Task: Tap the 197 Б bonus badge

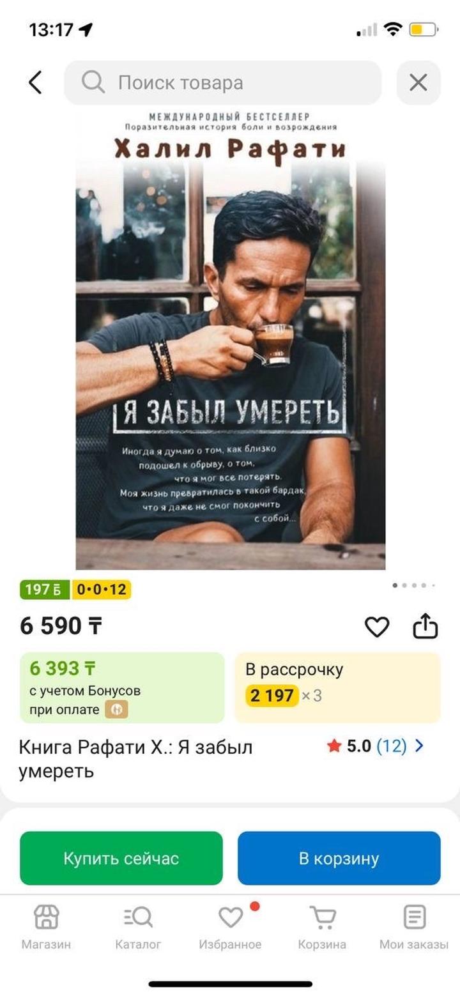Action: click(44, 589)
